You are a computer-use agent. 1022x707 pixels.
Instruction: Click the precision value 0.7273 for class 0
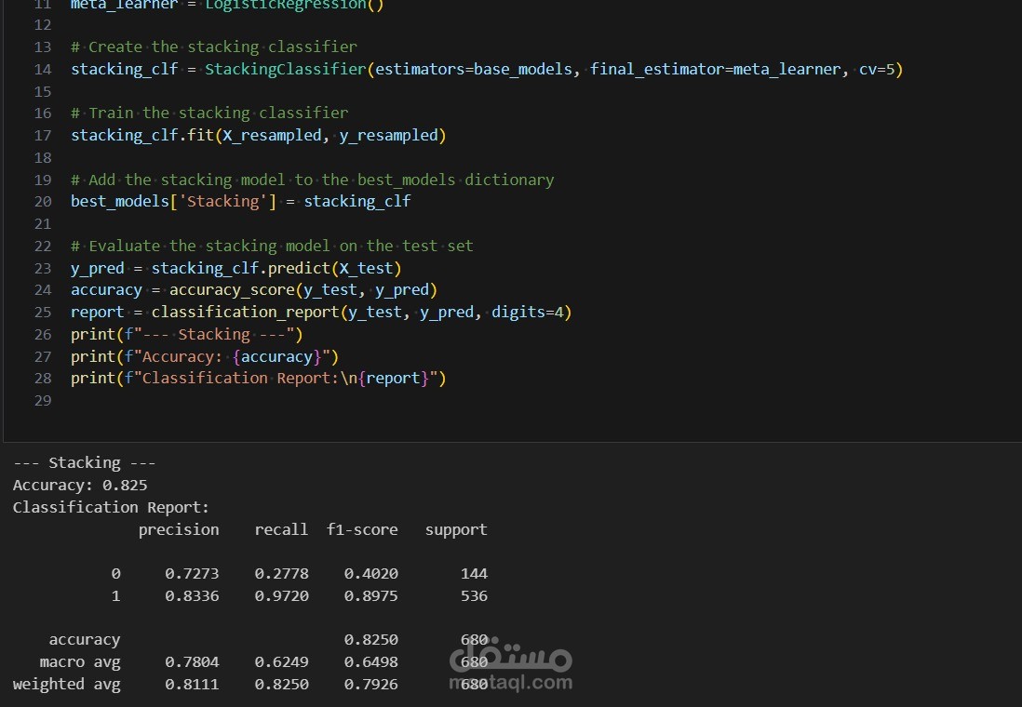[192, 574]
